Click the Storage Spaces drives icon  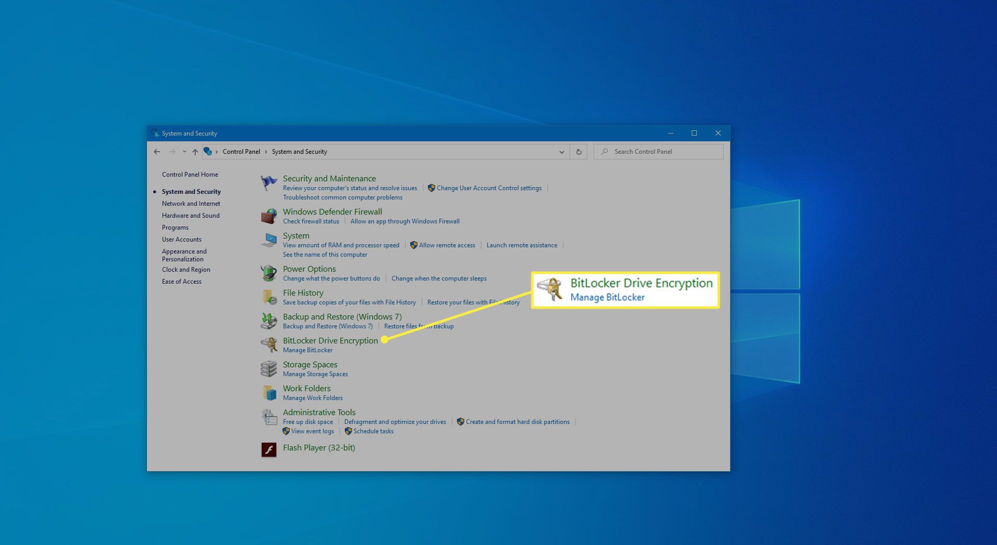point(268,369)
